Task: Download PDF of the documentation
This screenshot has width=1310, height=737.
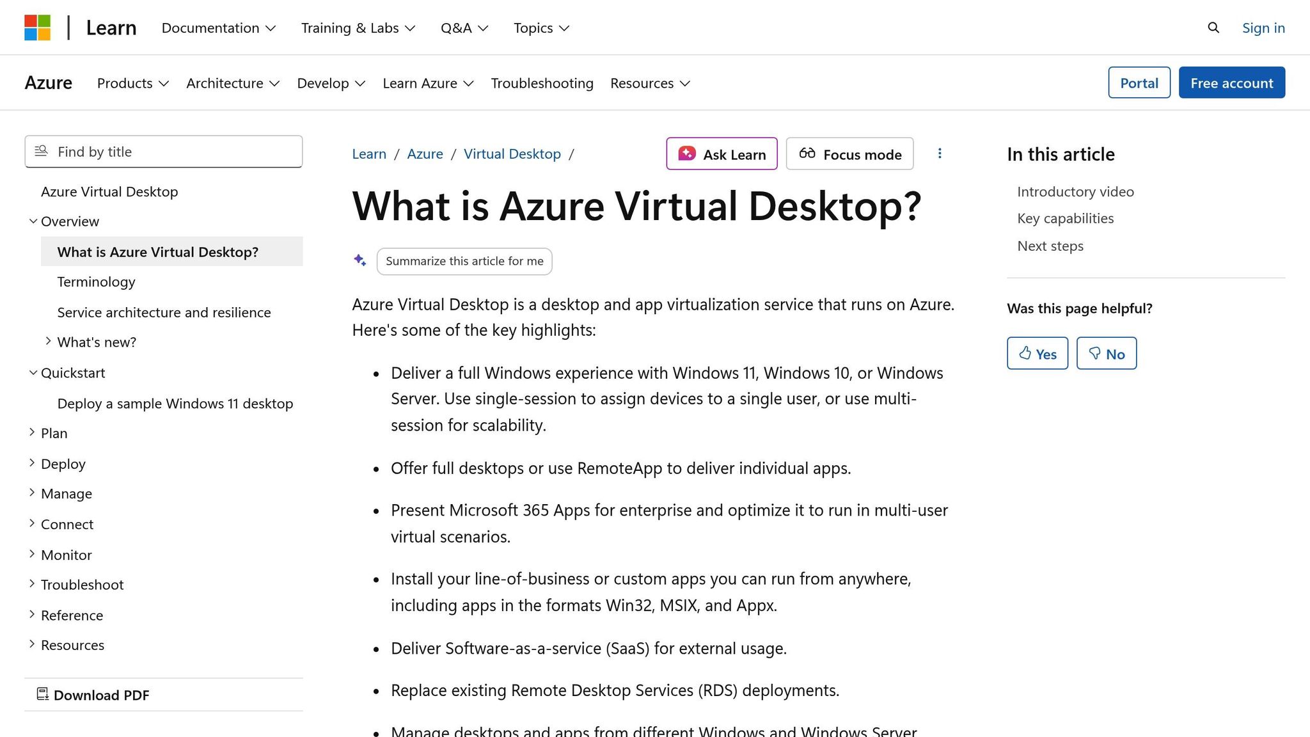Action: pyautogui.click(x=93, y=695)
